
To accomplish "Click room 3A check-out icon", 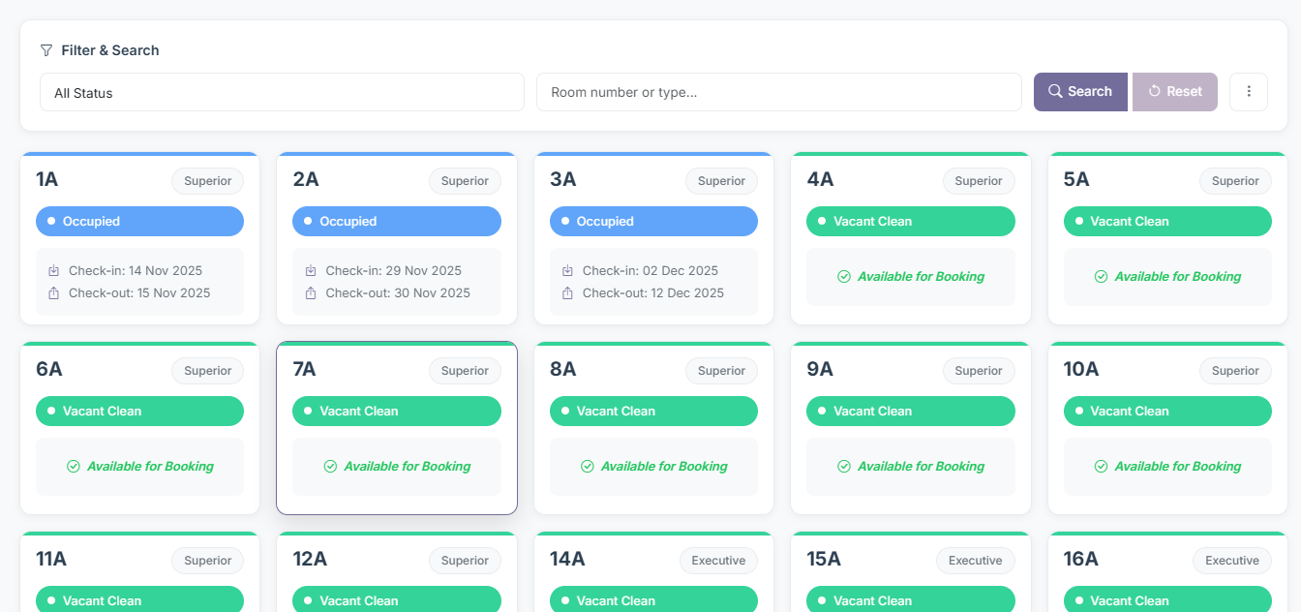I will [568, 293].
